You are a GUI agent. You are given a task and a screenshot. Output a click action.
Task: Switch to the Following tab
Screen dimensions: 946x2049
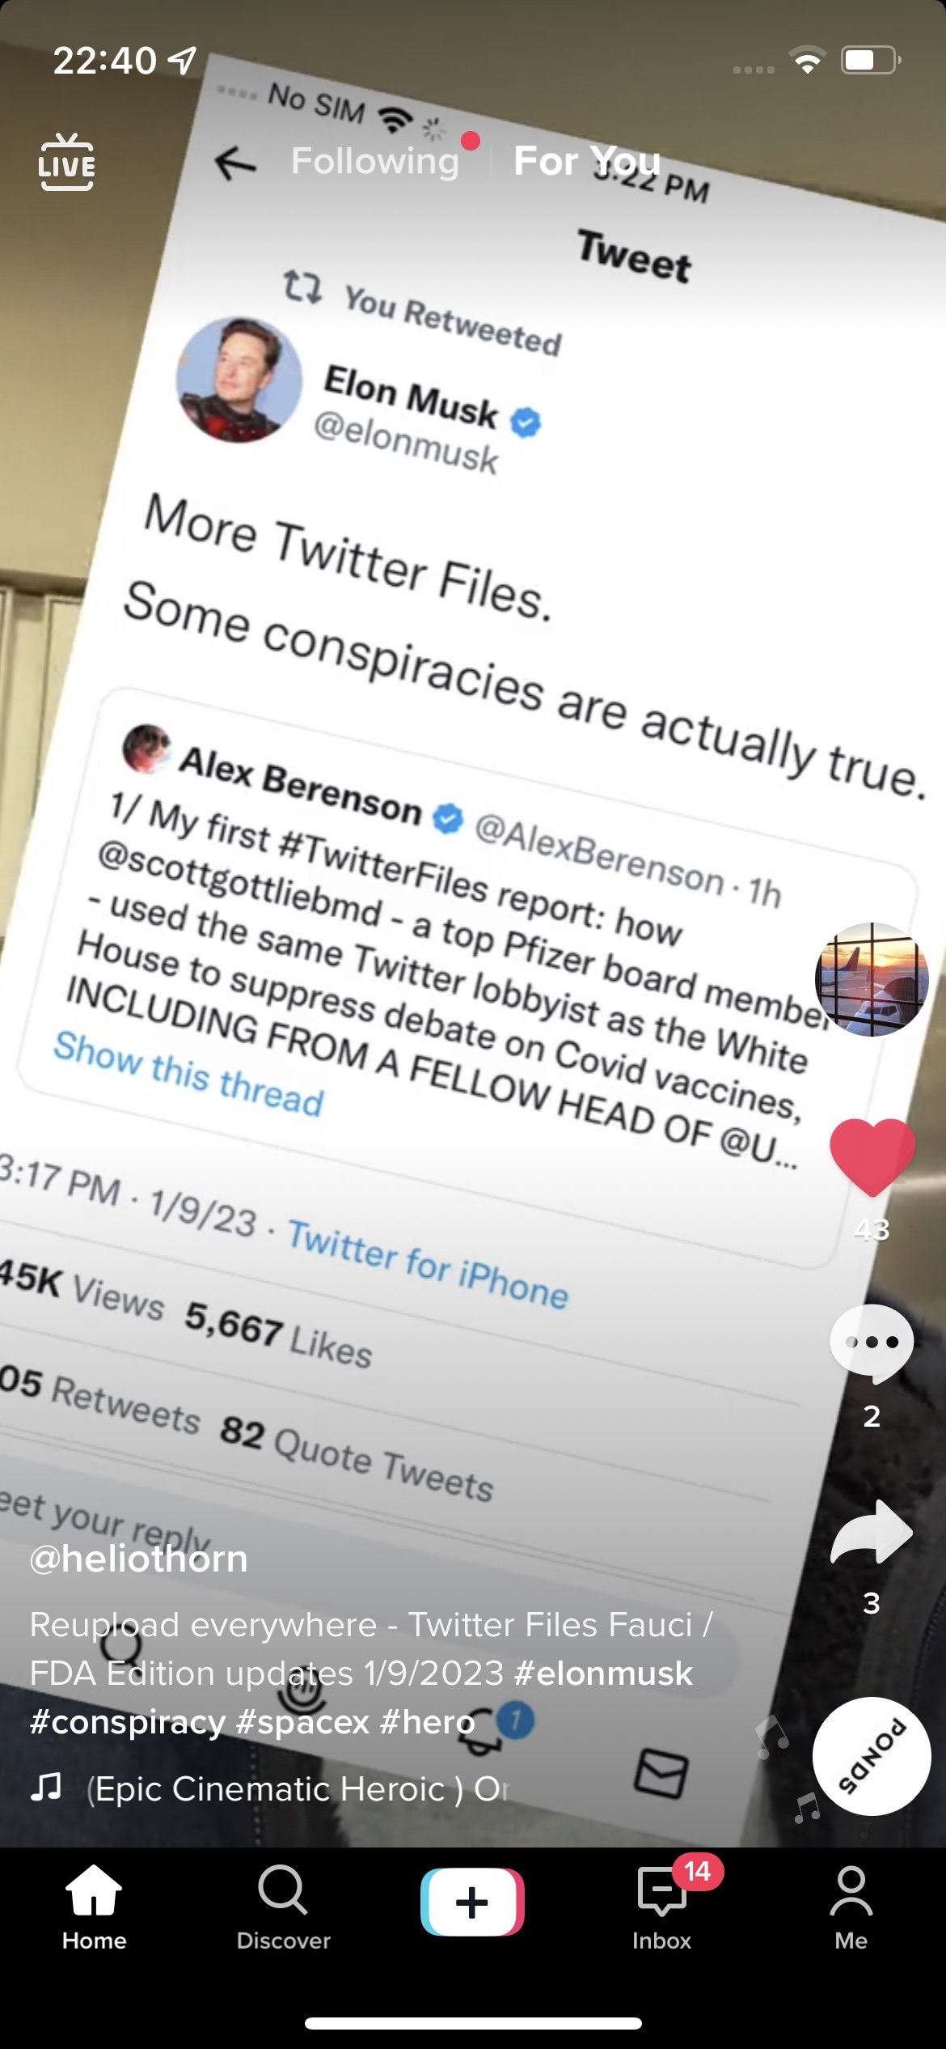pyautogui.click(x=375, y=160)
